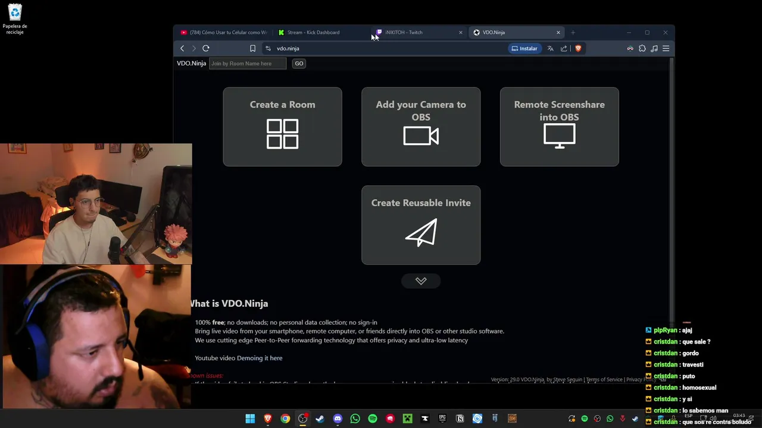The image size is (762, 428).
Task: Close the VDO.Ninja tab
Action: [x=558, y=32]
